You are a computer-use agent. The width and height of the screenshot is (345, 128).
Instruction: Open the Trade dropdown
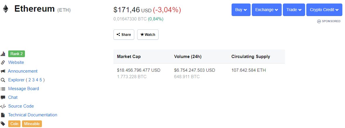point(294,10)
